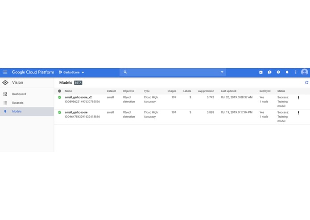Click into the search input field
Screen dimensions: 310x220
coord(173,72)
